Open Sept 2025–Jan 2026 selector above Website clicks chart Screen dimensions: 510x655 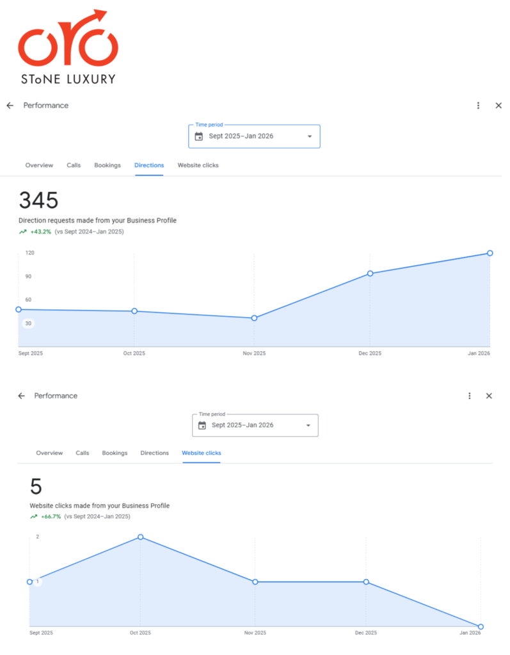tap(255, 425)
